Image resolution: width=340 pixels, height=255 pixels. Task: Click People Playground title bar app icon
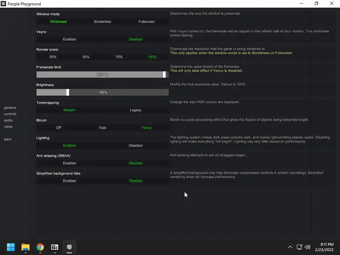[x=3, y=4]
